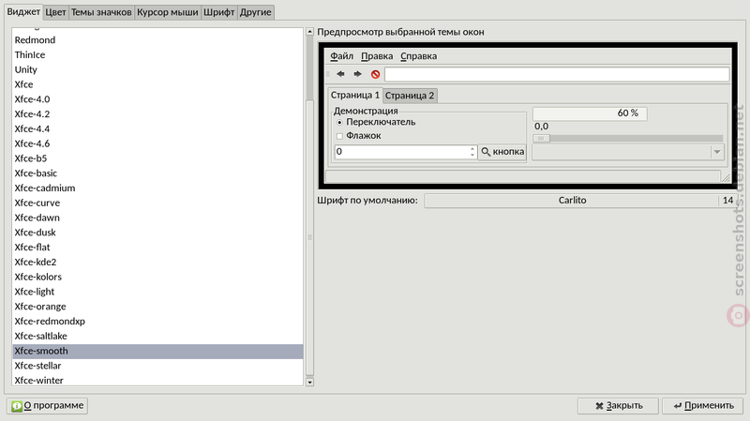Click the preview address text field
Screen dimensions: 750x421
[x=557, y=74]
